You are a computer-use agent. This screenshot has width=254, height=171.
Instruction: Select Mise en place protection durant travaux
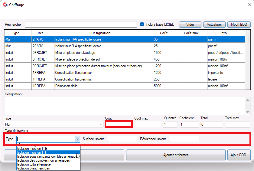[125, 66]
